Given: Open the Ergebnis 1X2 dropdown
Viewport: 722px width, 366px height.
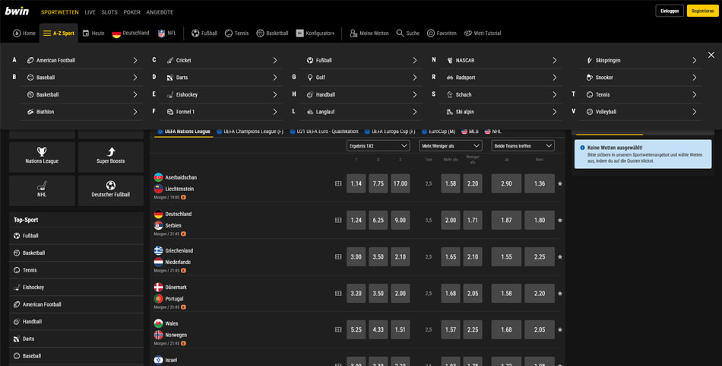Looking at the screenshot, I should point(378,145).
